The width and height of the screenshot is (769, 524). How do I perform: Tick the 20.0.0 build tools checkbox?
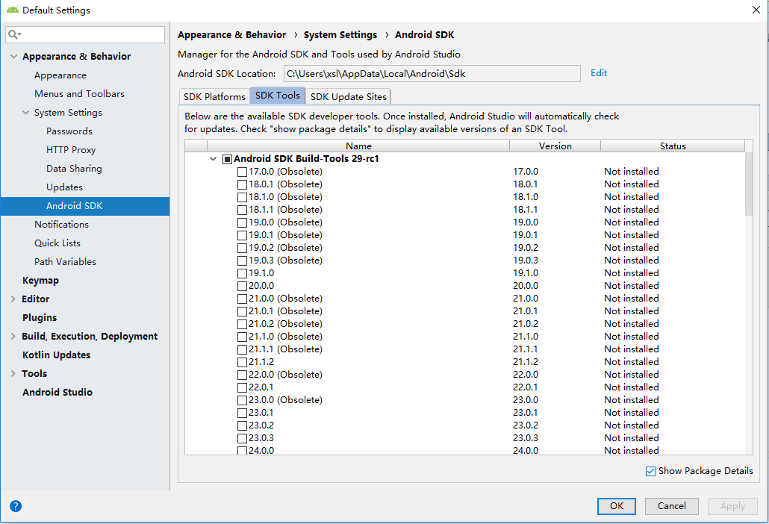tap(242, 287)
